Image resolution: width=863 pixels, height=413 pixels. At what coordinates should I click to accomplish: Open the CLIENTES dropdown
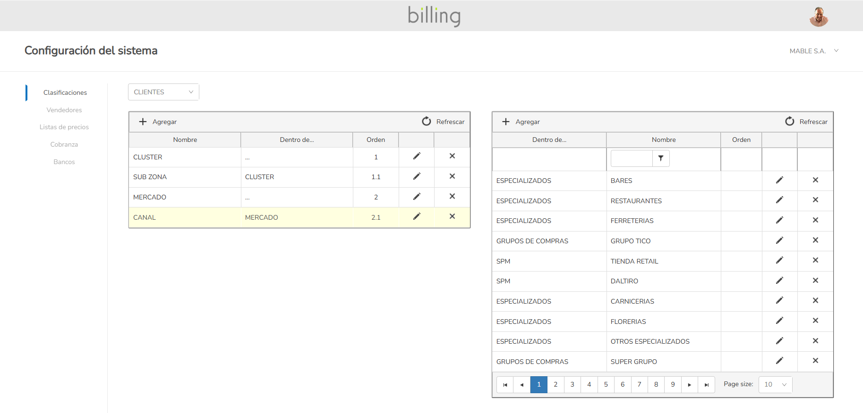[x=163, y=92]
